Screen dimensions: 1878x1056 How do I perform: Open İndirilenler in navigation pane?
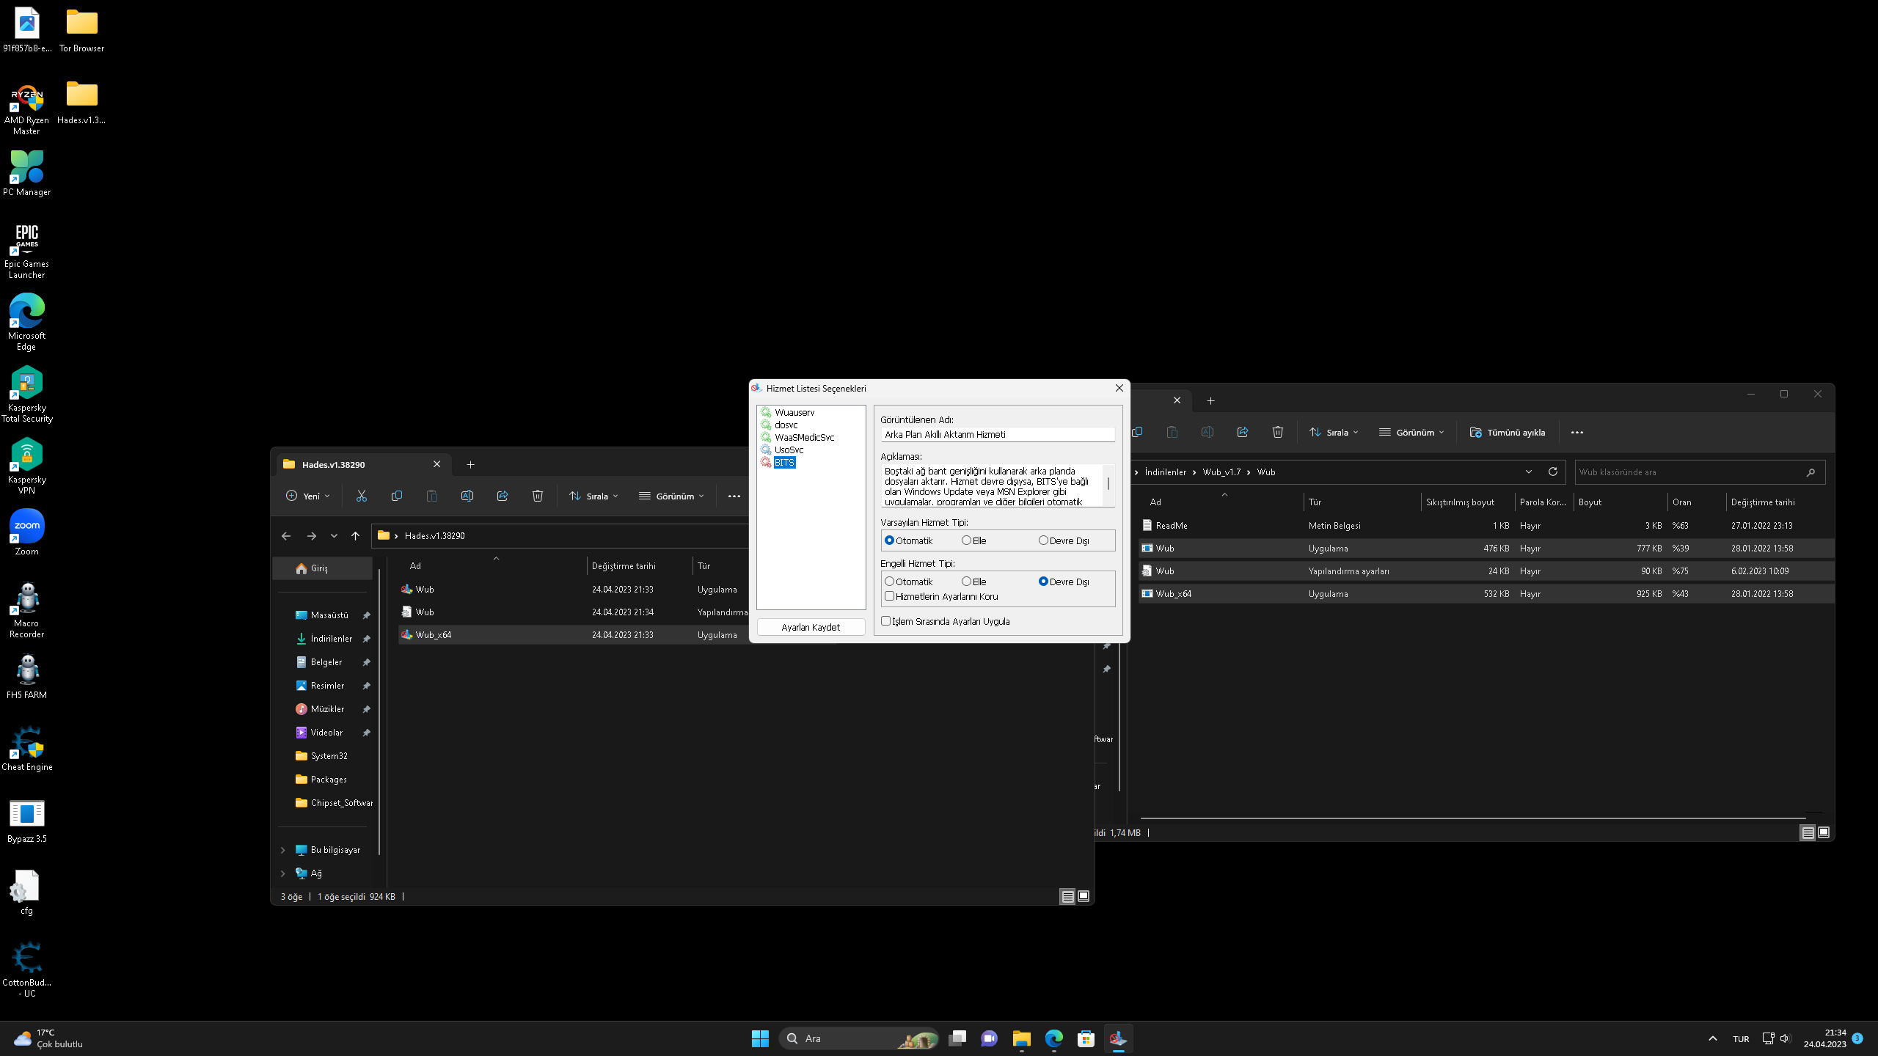[331, 639]
